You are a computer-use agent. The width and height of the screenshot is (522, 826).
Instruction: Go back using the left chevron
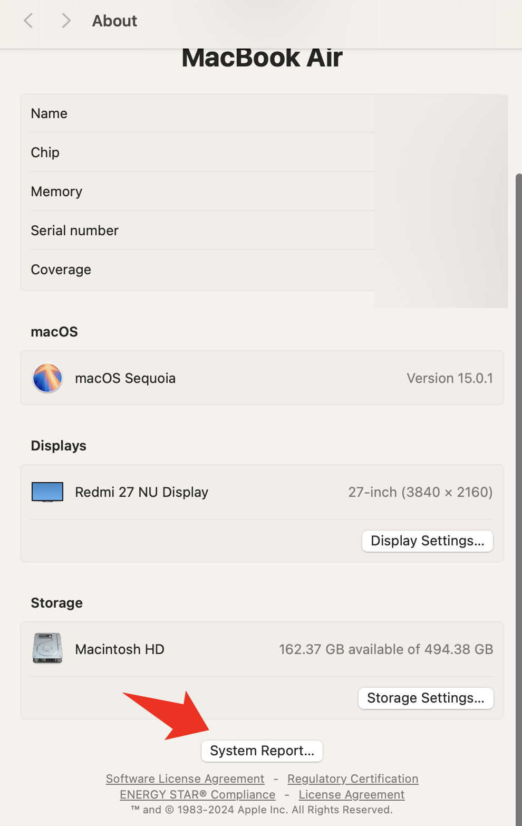click(28, 21)
